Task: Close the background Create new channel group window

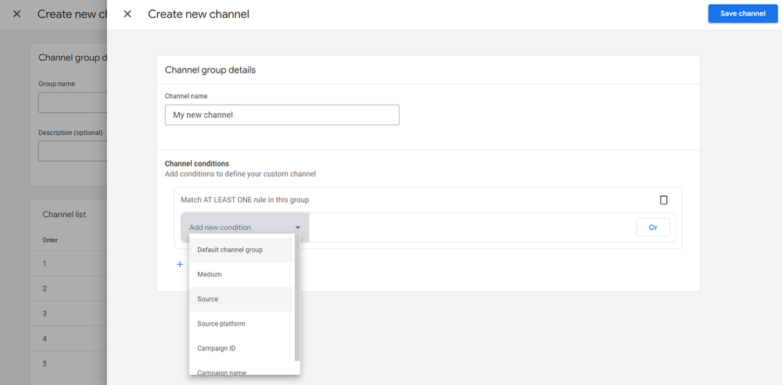Action: 17,14
